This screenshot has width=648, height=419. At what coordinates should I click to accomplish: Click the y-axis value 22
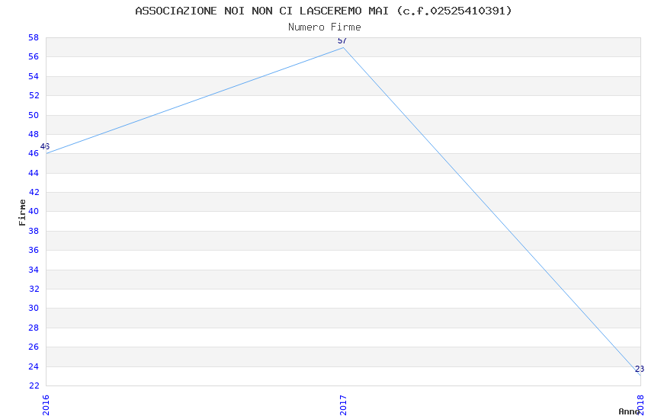coord(34,385)
